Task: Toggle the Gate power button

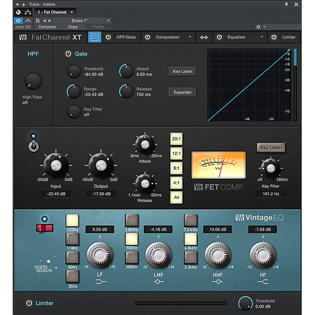Action: 68,54
